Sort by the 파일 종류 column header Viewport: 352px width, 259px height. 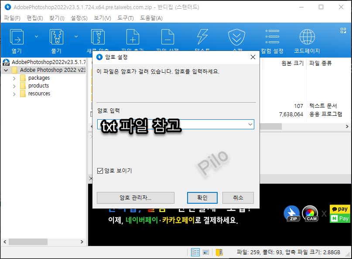click(x=320, y=63)
